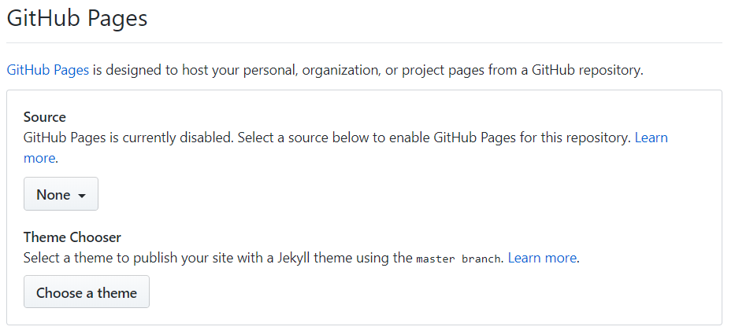Click the Source section label

45,117
